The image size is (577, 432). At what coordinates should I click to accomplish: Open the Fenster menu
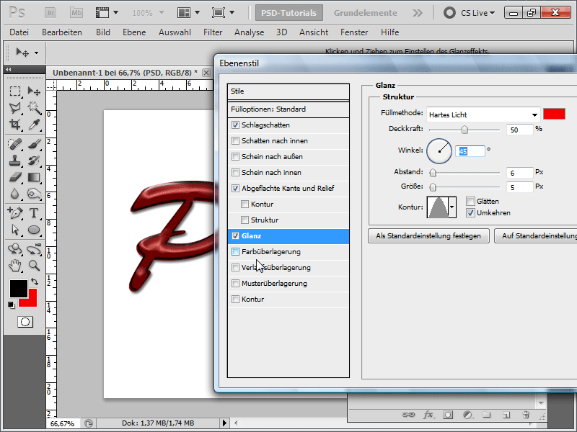(x=354, y=32)
